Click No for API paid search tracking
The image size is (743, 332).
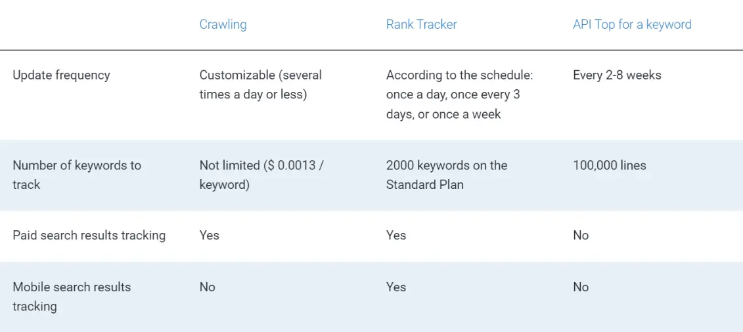(x=581, y=236)
